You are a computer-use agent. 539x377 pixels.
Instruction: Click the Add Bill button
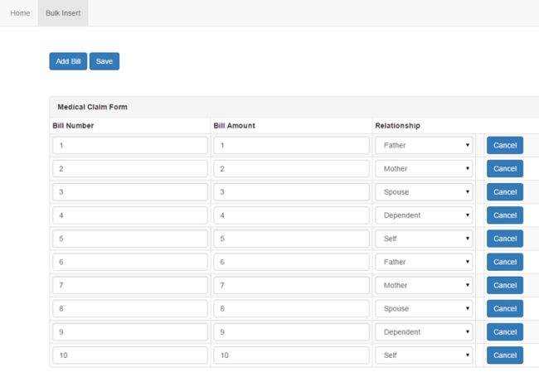click(x=68, y=61)
